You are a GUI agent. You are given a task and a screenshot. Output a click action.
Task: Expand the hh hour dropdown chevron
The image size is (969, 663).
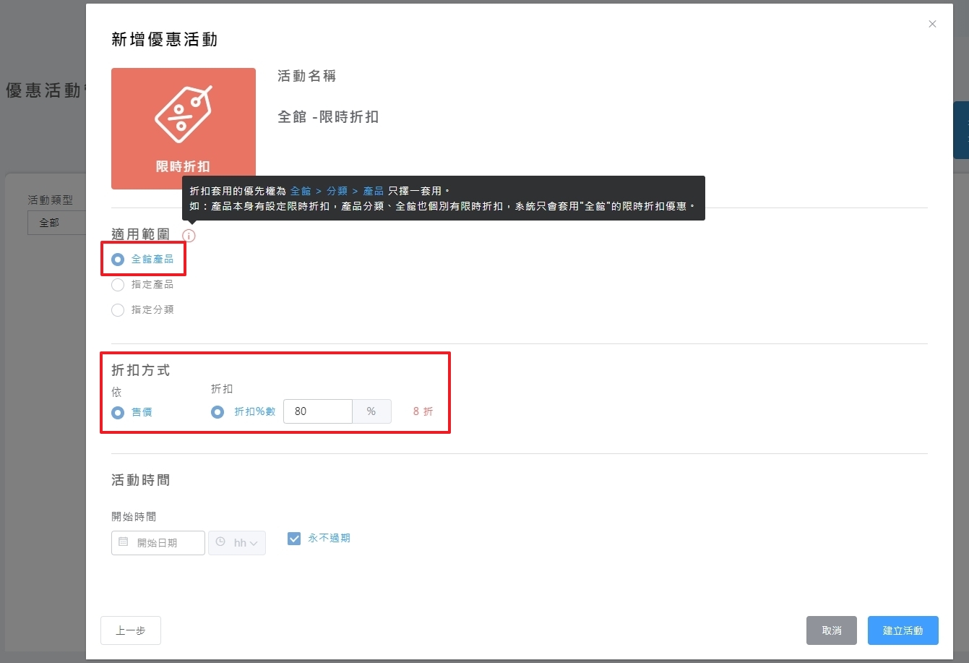(x=254, y=543)
